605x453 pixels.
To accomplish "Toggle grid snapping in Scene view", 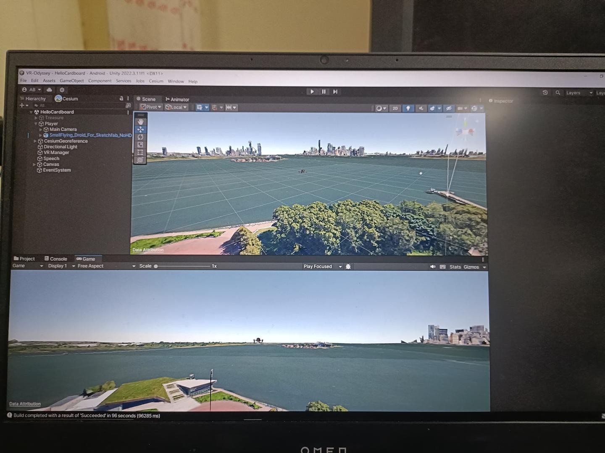I will coord(214,108).
